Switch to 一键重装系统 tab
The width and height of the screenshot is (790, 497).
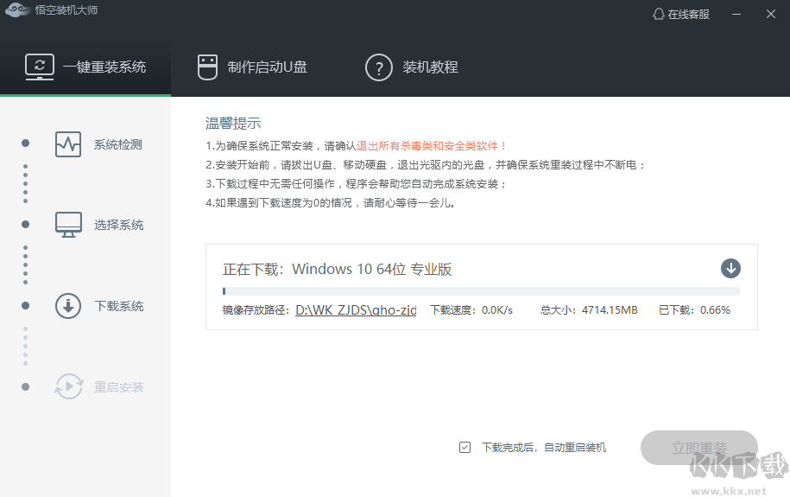(x=85, y=67)
